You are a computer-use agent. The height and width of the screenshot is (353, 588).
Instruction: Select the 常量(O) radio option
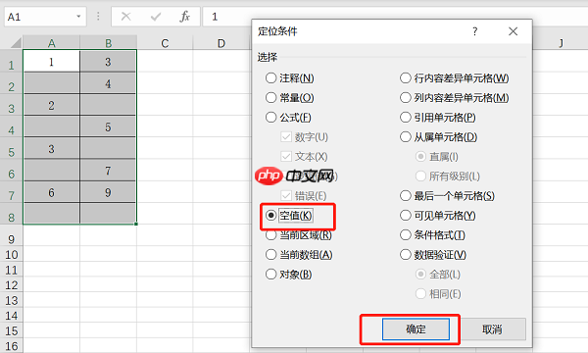coord(289,98)
